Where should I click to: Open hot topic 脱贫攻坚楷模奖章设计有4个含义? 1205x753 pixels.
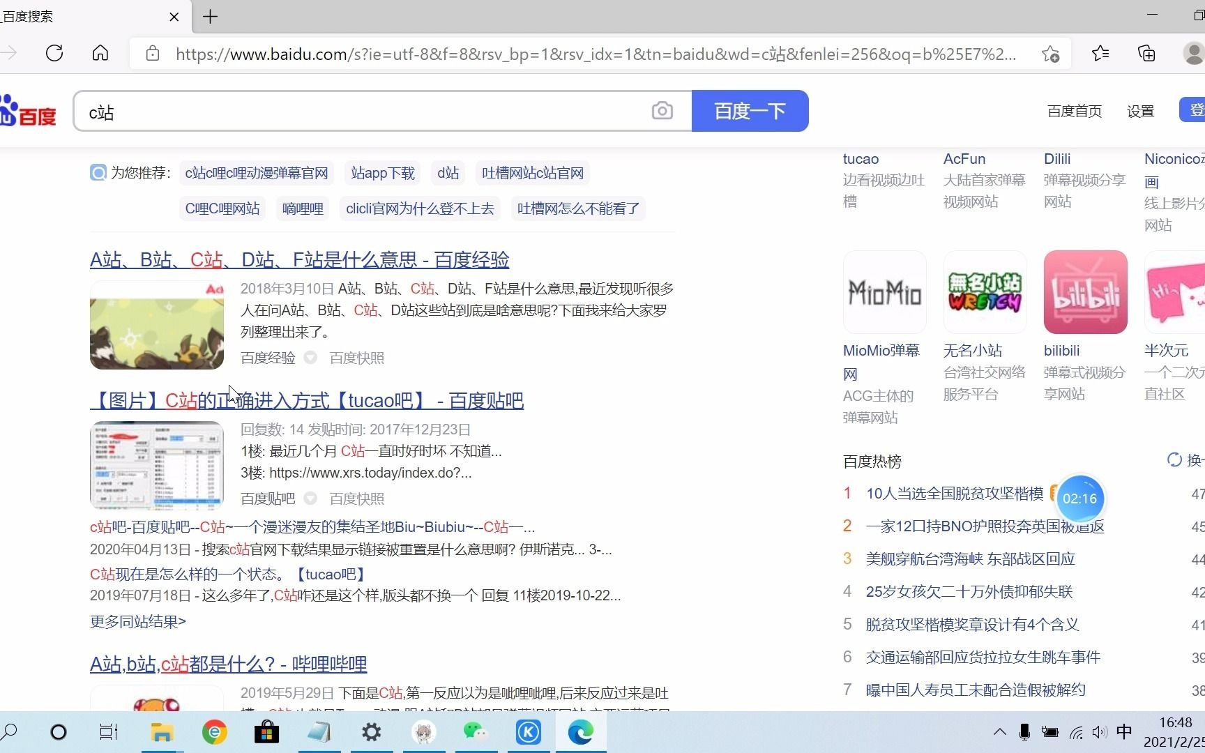coord(972,625)
